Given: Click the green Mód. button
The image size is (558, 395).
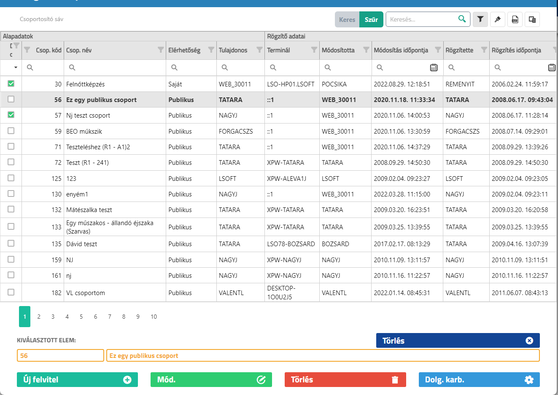Looking at the screenshot, I should (211, 379).
